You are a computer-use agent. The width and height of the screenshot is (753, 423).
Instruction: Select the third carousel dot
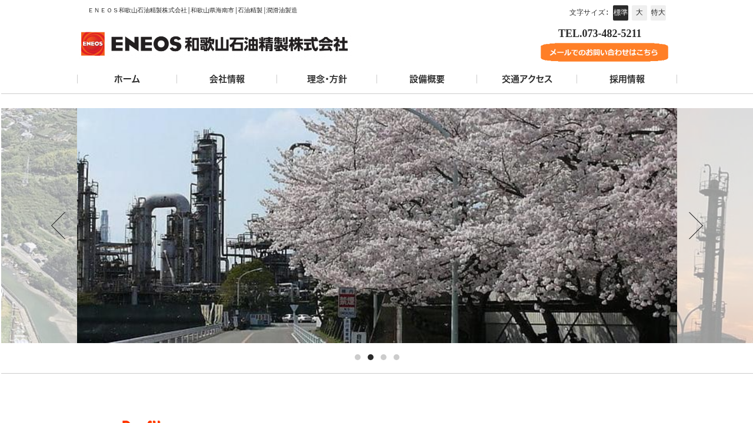click(x=384, y=357)
